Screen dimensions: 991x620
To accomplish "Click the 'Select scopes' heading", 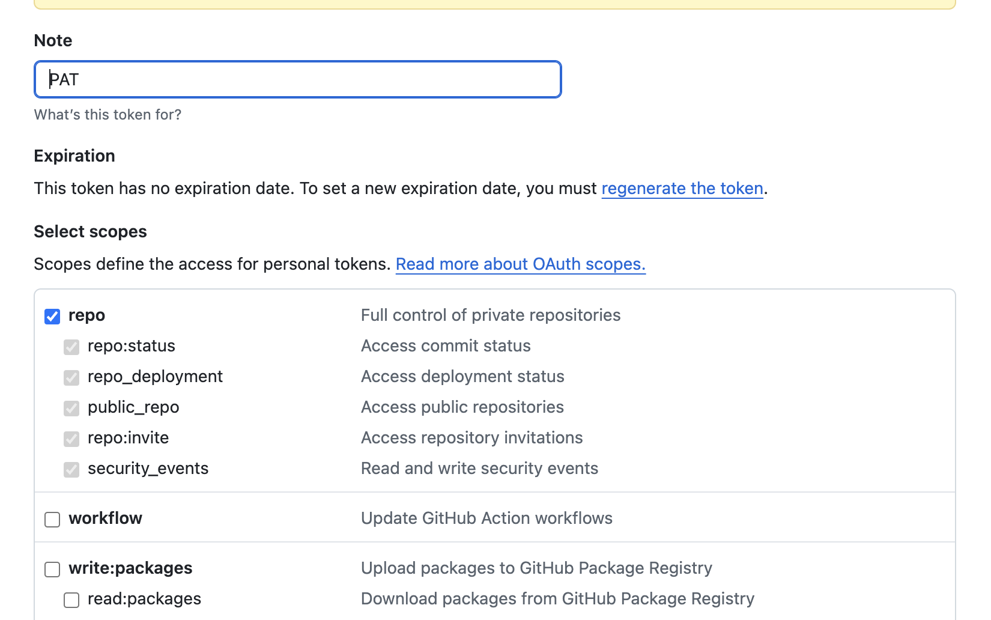I will pos(90,231).
